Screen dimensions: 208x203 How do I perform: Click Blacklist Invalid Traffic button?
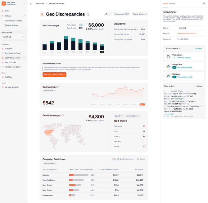[54, 74]
